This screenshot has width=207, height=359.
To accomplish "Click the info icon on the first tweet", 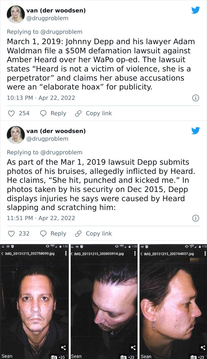I will pyautogui.click(x=196, y=98).
